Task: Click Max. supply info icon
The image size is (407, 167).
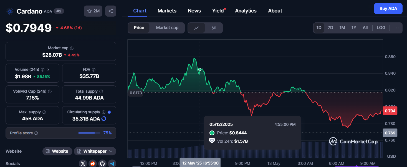Action: (44, 112)
